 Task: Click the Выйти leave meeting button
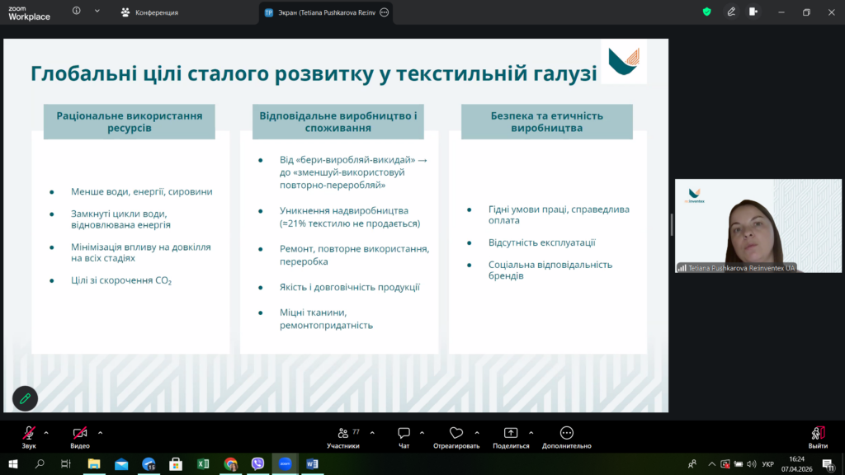(x=818, y=438)
